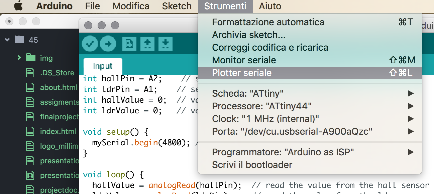
Task: Open the Porta usbserial submenu
Action: (310, 131)
